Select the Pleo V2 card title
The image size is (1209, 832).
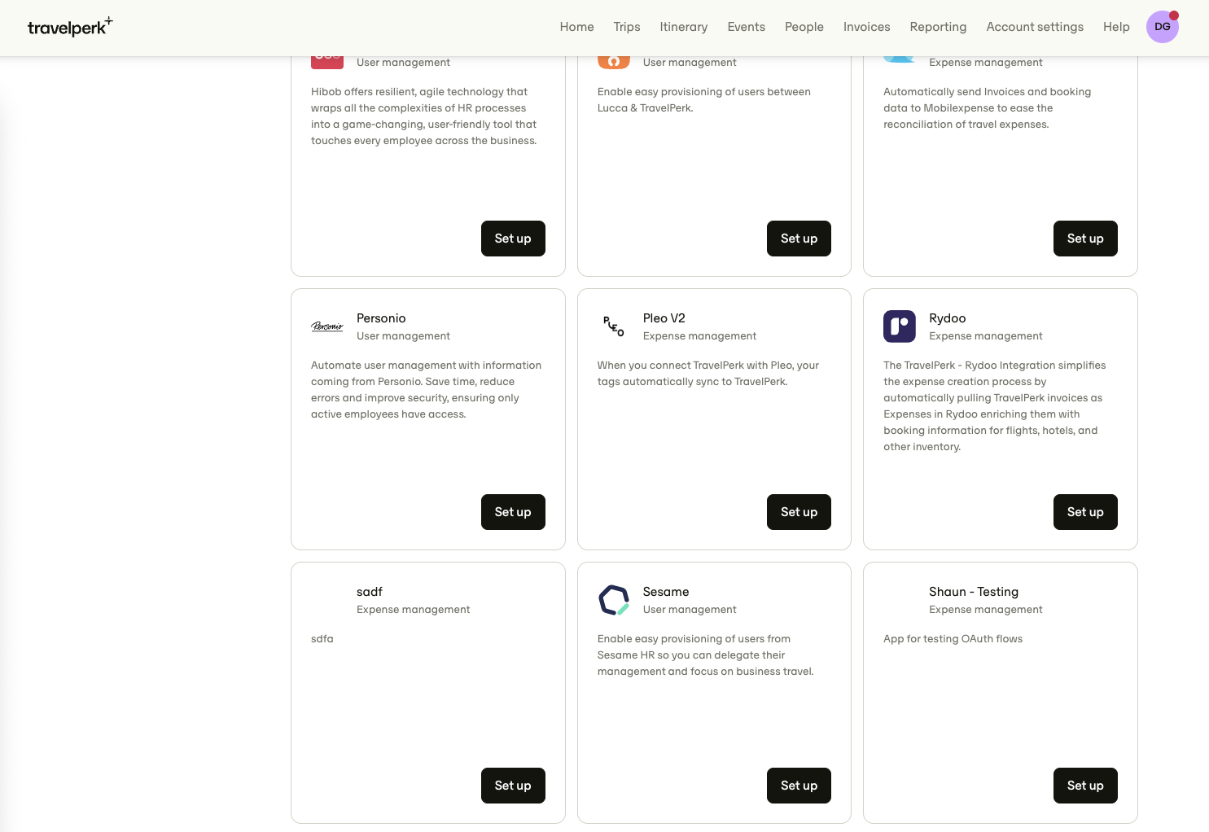coord(664,318)
